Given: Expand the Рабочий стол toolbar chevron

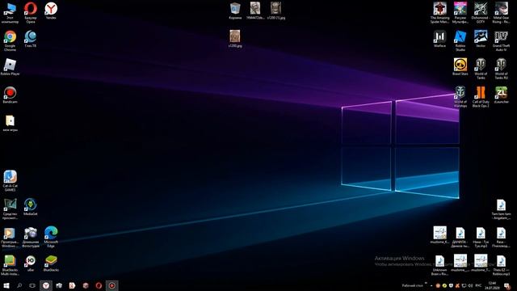Looking at the screenshot, I should [x=426, y=284].
